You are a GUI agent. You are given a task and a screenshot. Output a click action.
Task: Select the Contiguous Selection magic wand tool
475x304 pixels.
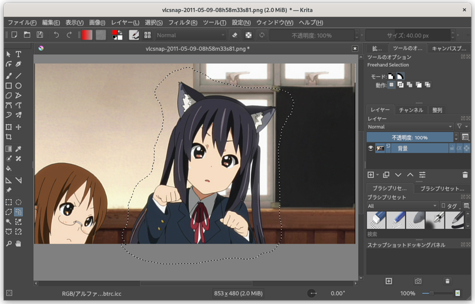(x=9, y=222)
